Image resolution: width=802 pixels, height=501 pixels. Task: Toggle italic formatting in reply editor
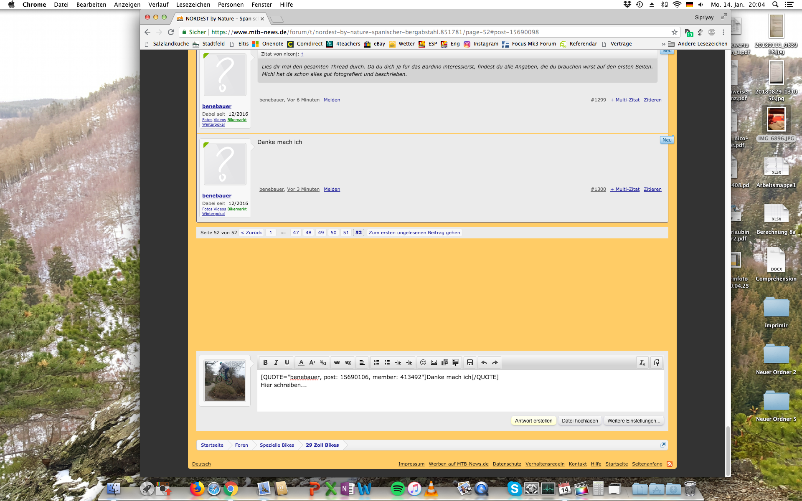pyautogui.click(x=276, y=362)
